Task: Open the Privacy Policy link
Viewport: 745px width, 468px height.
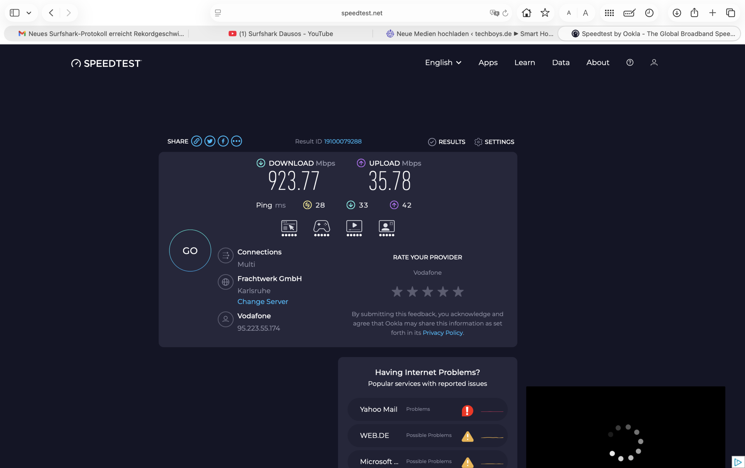Action: point(443,332)
